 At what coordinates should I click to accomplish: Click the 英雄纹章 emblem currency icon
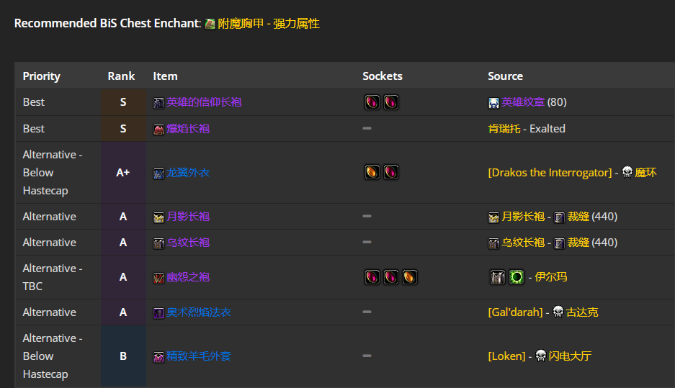click(x=493, y=103)
